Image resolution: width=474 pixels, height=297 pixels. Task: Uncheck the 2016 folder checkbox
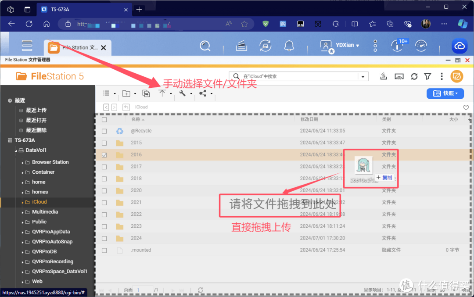tap(104, 155)
